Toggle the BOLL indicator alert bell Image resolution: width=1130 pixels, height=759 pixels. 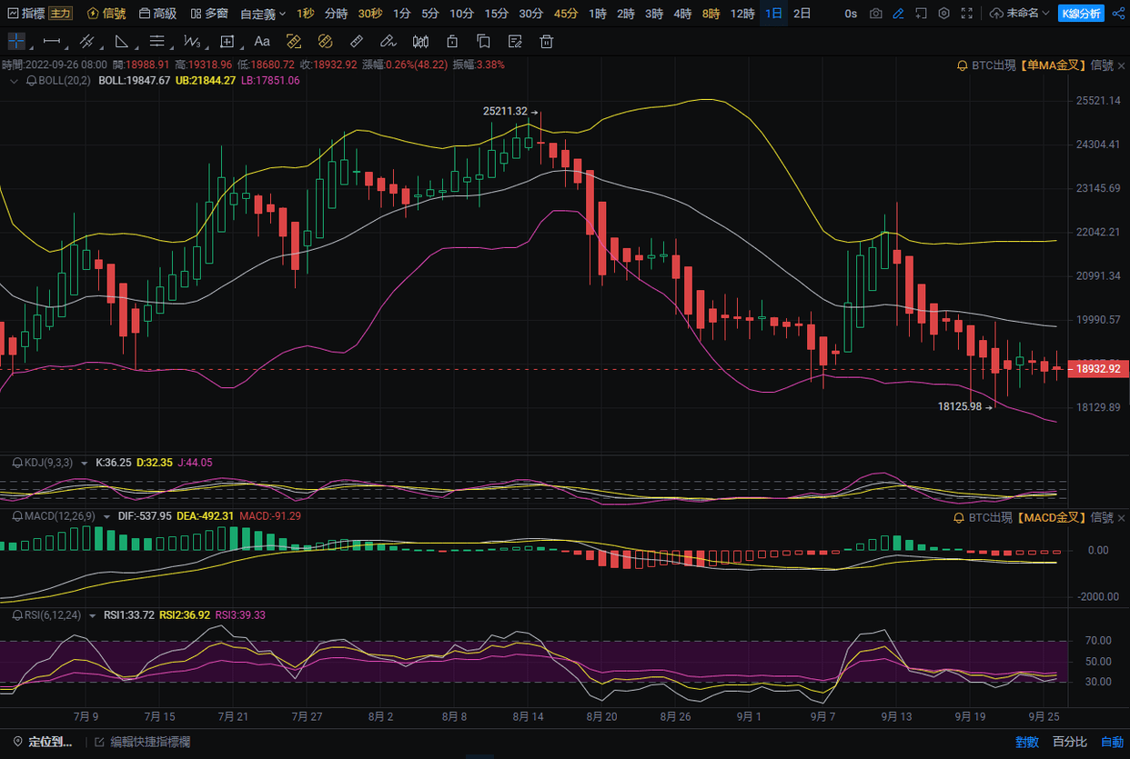pyautogui.click(x=32, y=80)
